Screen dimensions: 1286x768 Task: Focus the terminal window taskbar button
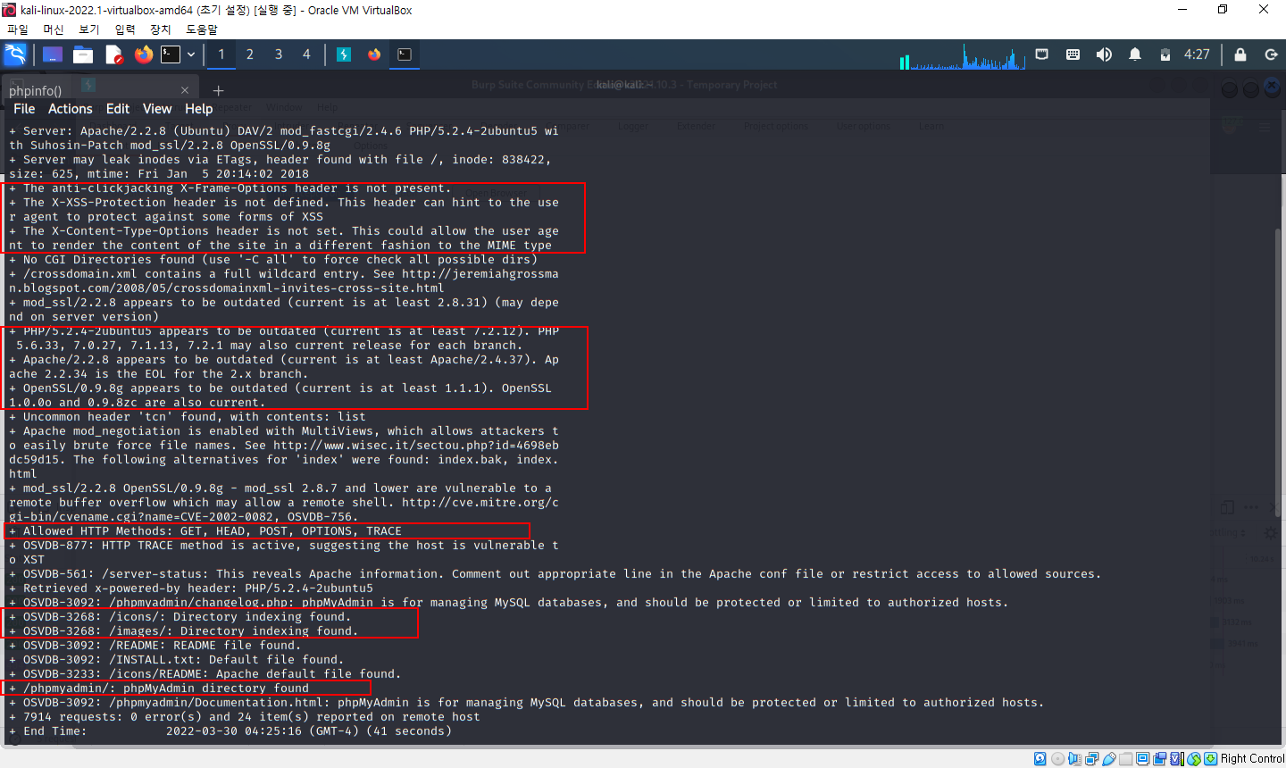pyautogui.click(x=405, y=54)
